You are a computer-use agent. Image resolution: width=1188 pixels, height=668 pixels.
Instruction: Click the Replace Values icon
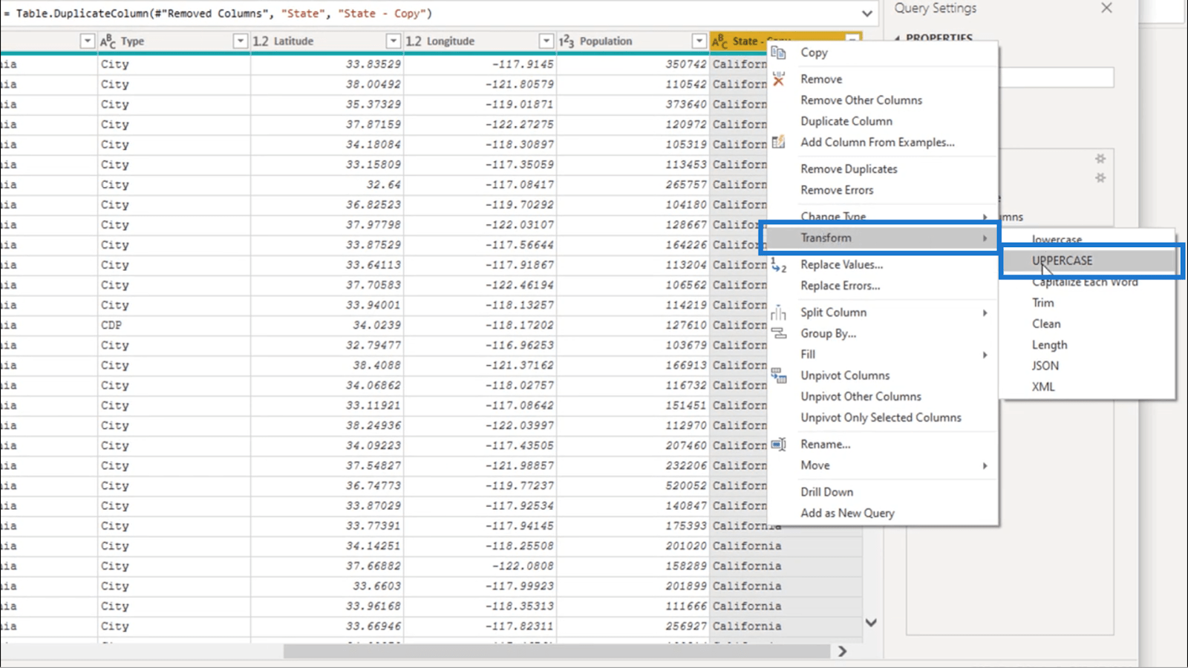778,265
